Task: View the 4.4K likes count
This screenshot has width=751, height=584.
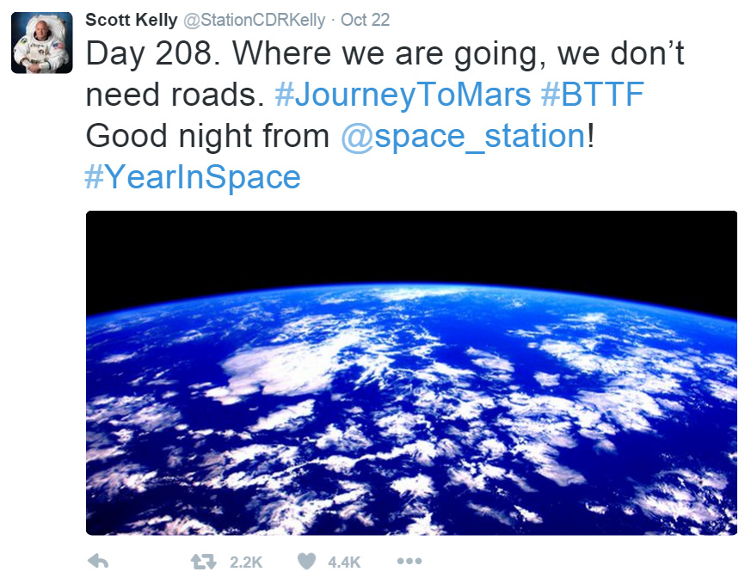Action: coord(344,562)
